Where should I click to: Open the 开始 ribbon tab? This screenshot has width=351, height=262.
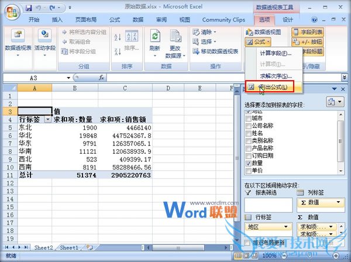34,20
